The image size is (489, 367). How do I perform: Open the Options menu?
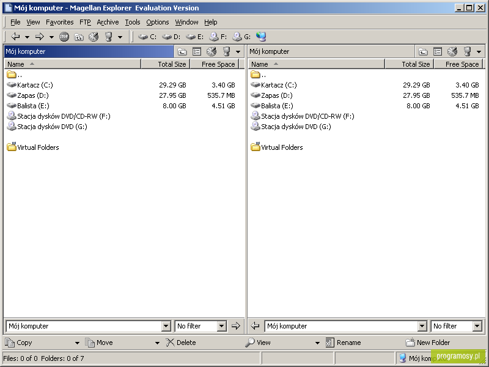pyautogui.click(x=158, y=22)
